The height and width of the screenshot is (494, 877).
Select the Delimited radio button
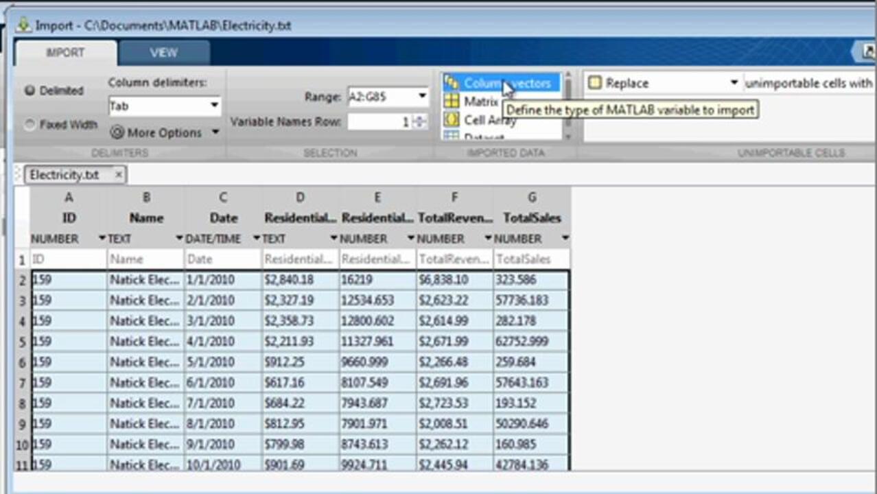point(30,91)
